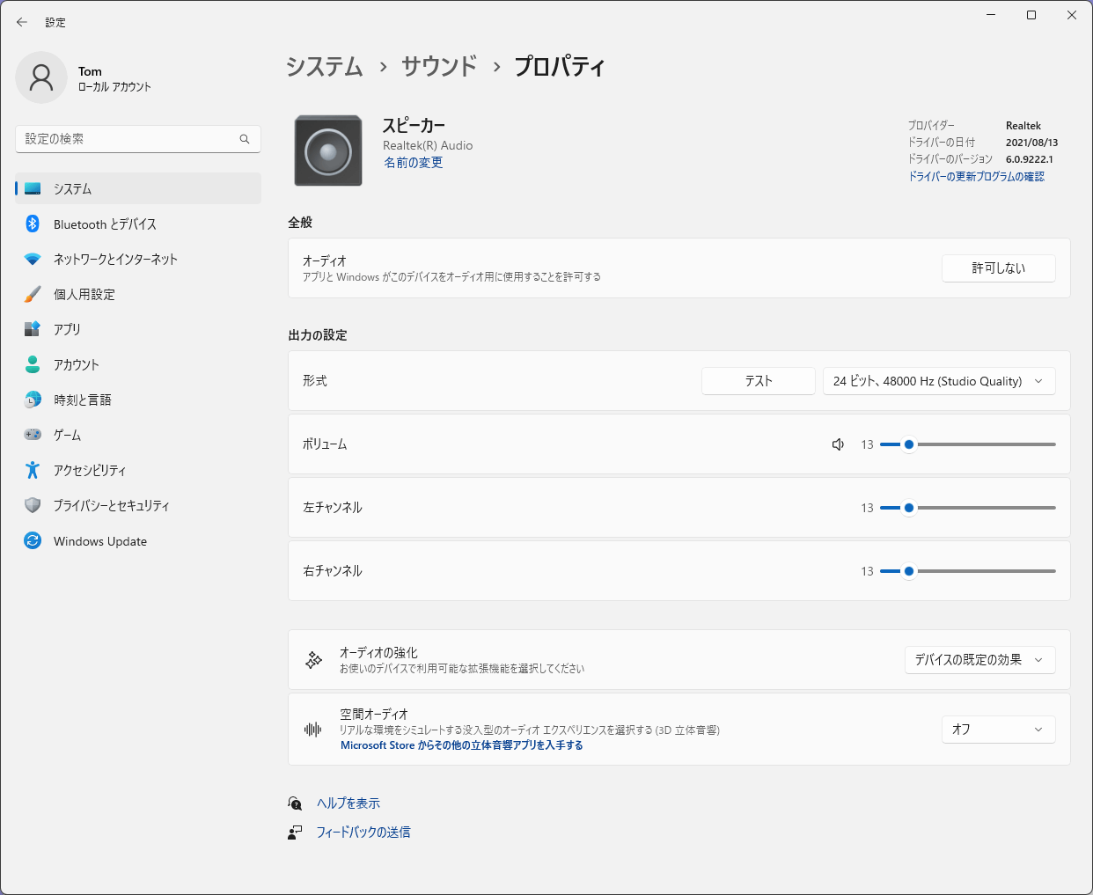
Task: Open アクセシビリティ settings page
Action: pos(138,470)
